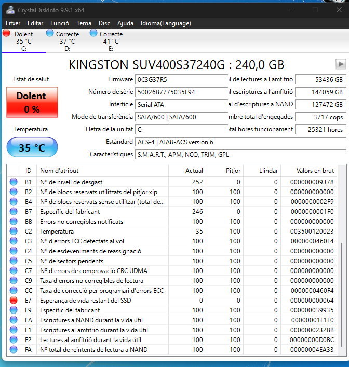Click the status icon of attribute B7
The image size is (349, 367).
(14, 211)
